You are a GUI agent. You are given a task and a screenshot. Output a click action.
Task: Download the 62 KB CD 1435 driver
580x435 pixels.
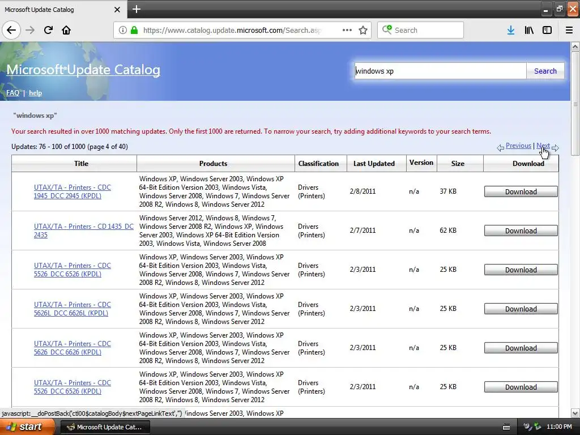tap(521, 231)
